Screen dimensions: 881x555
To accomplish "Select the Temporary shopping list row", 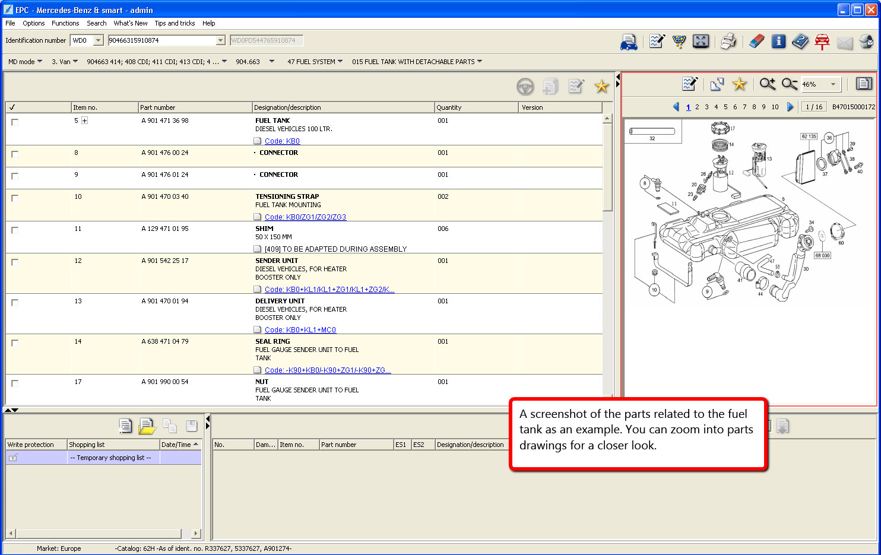I will [x=103, y=458].
